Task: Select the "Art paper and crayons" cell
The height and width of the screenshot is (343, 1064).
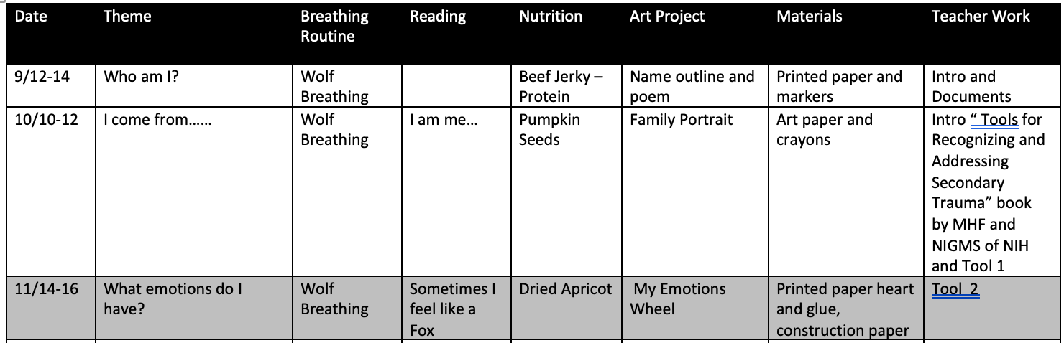Action: coord(847,192)
